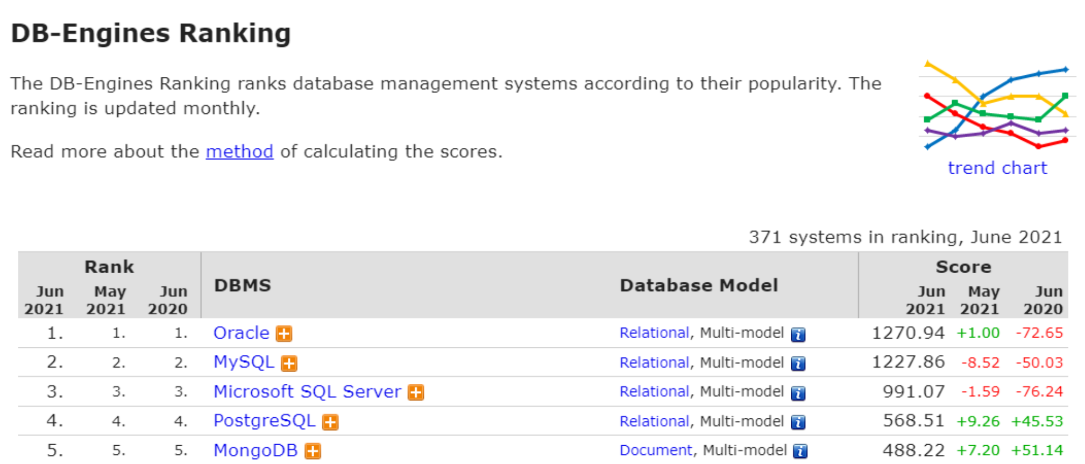1085x464 pixels.
Task: Click the +45.53 yearly change value
Action: [x=1037, y=421]
